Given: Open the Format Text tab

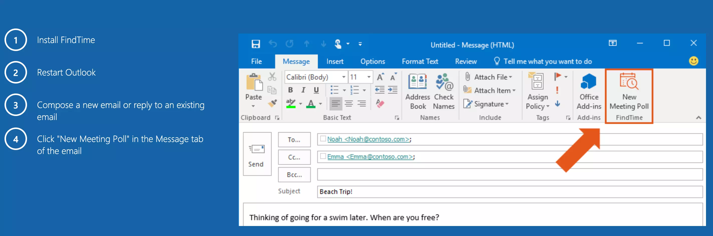Looking at the screenshot, I should pos(420,61).
